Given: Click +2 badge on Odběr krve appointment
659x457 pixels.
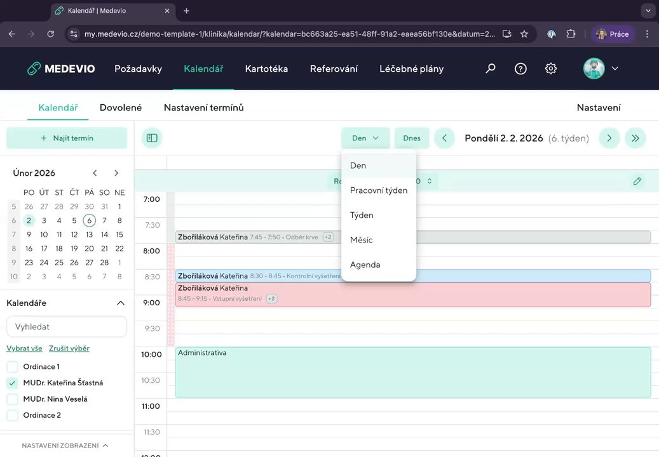Looking at the screenshot, I should [328, 237].
